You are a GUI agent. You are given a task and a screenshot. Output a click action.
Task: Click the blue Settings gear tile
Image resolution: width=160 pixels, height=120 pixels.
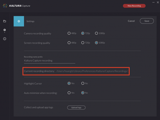[x=19, y=21]
